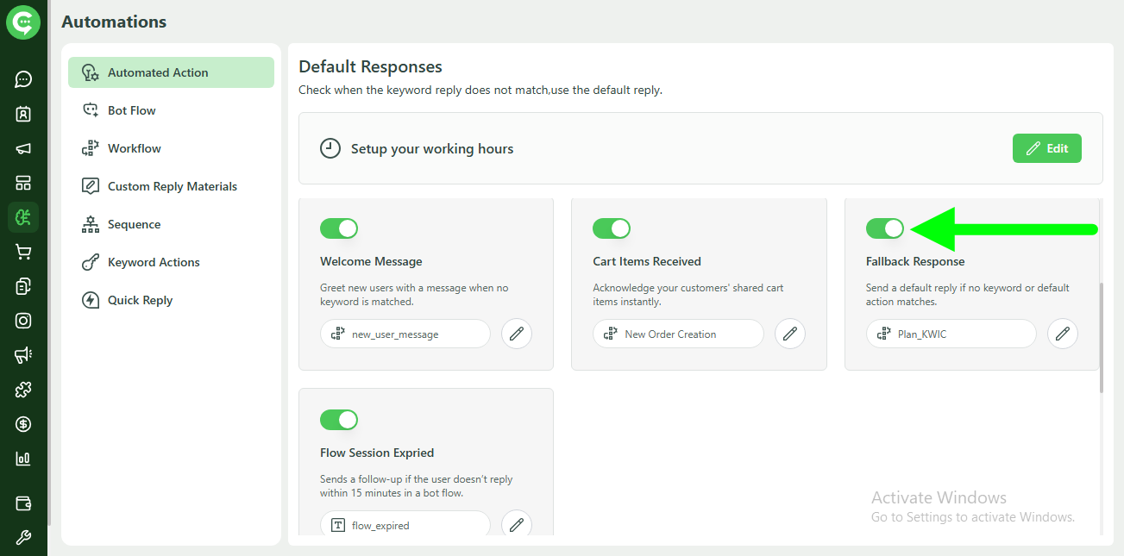View analytics via the bar chart icon
Screen dimensions: 1124x556
coord(23,458)
